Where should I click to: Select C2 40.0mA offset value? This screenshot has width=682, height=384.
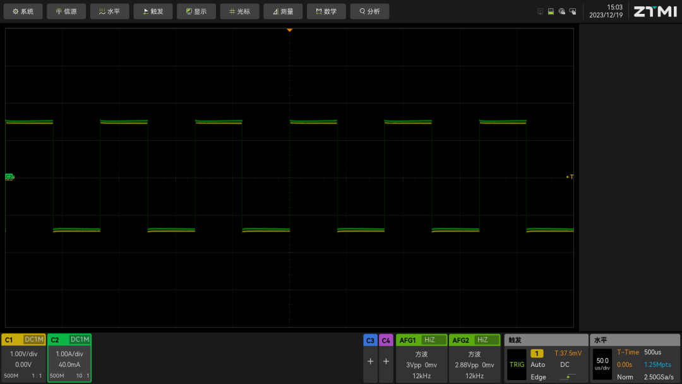click(69, 364)
